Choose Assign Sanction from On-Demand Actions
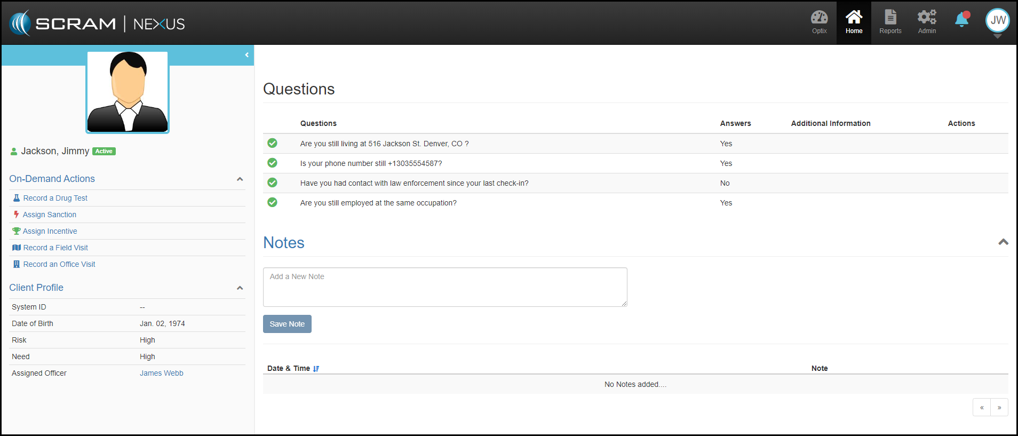 (x=49, y=215)
